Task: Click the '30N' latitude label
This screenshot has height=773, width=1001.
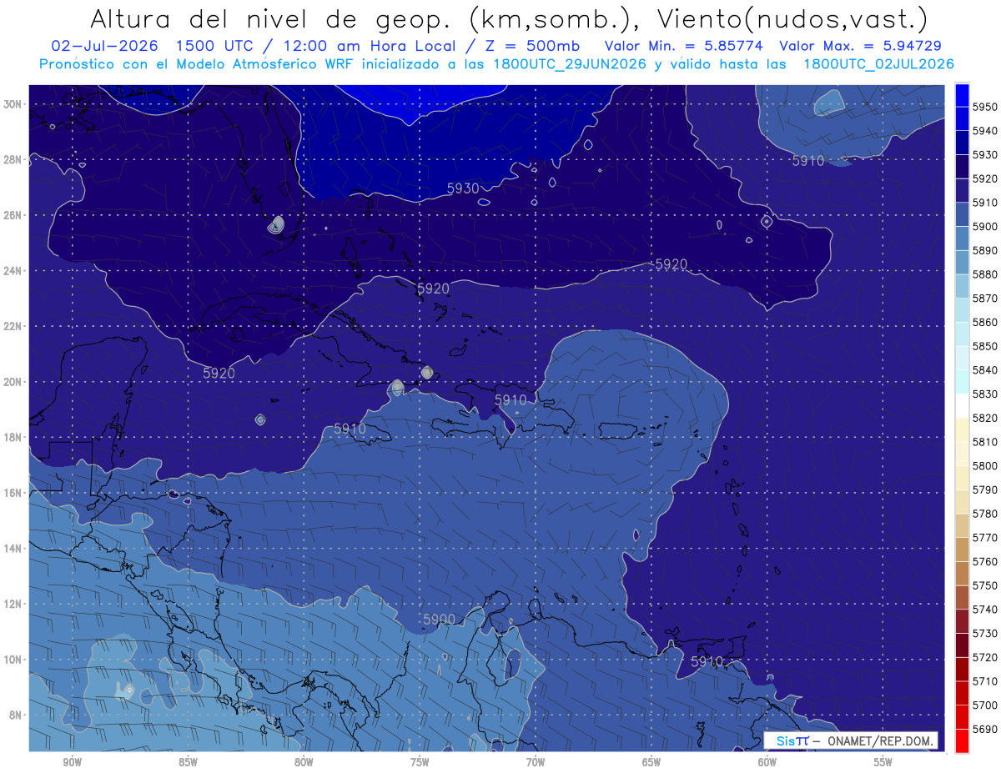Action: (14, 104)
